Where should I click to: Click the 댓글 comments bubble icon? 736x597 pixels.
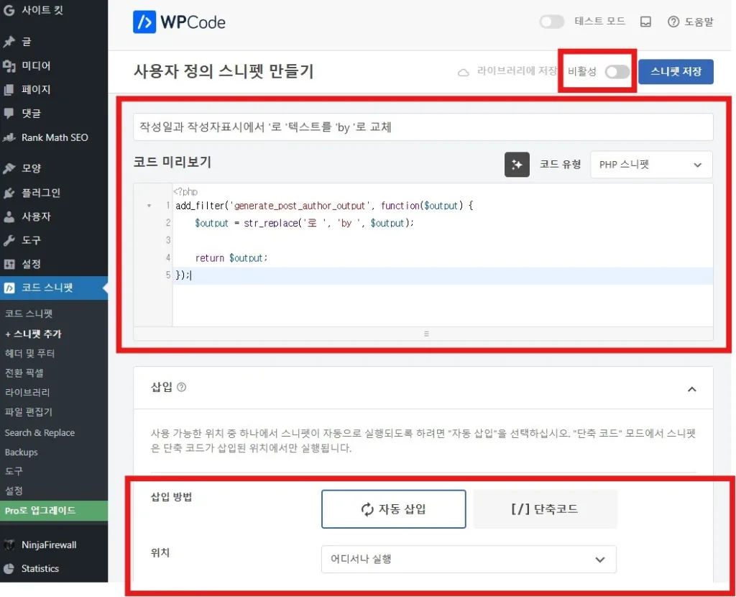pyautogui.click(x=9, y=113)
